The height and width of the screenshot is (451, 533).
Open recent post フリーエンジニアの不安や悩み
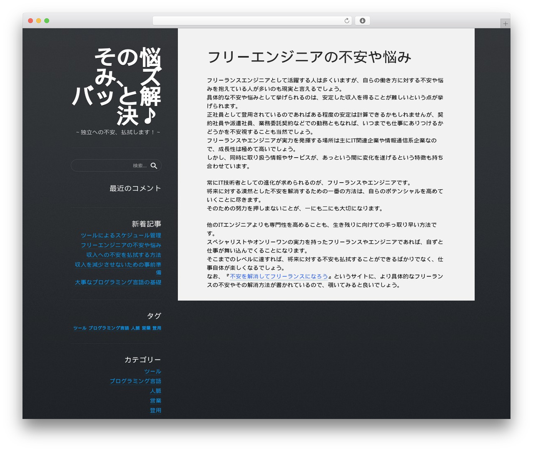pyautogui.click(x=121, y=245)
